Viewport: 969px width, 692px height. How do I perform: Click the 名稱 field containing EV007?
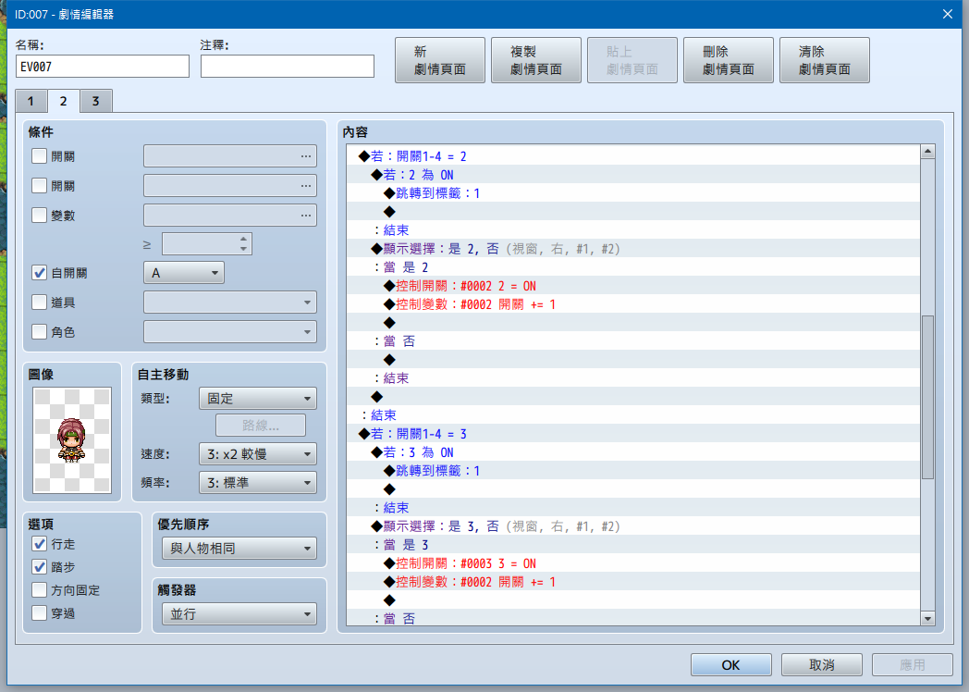[103, 67]
